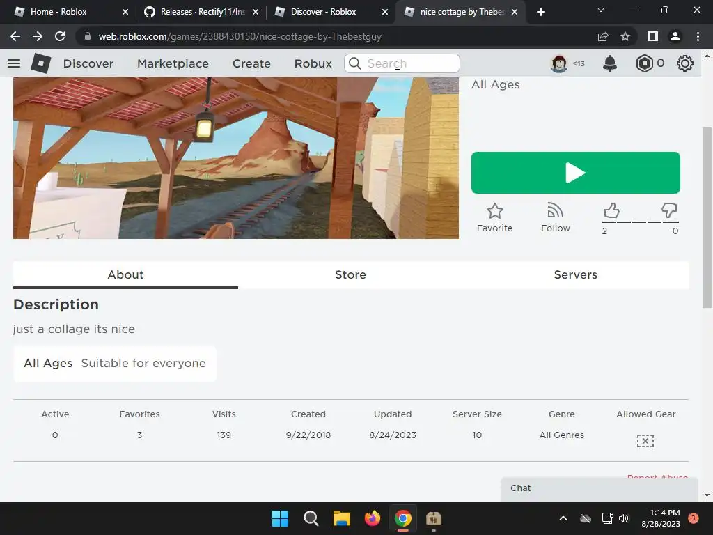The height and width of the screenshot is (535, 713).
Task: Like the game with thumbs up
Action: [611, 210]
